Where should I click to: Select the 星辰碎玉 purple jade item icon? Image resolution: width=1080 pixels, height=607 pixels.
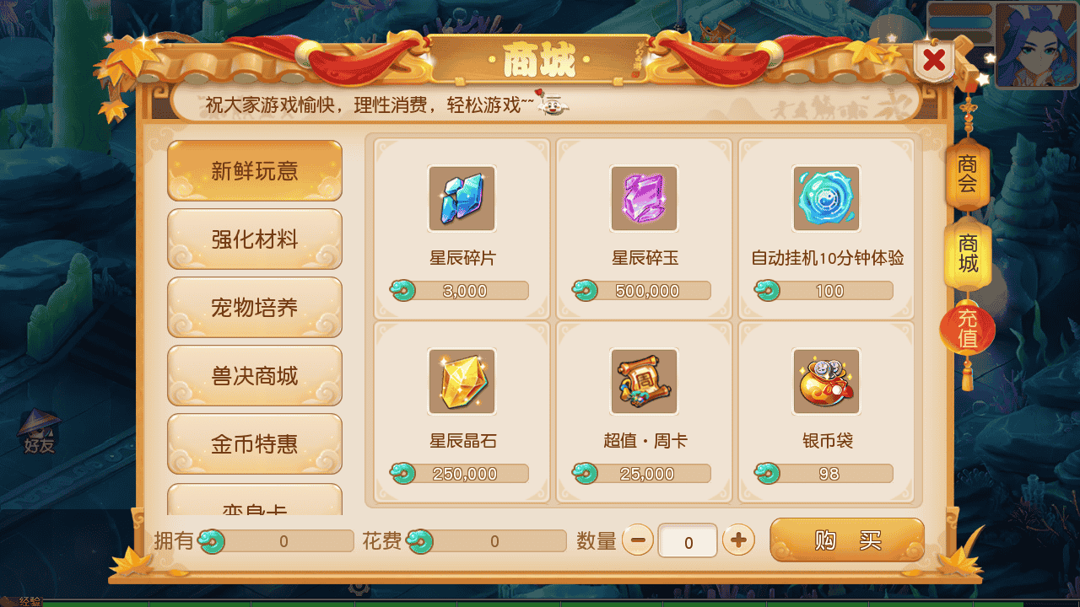point(644,198)
